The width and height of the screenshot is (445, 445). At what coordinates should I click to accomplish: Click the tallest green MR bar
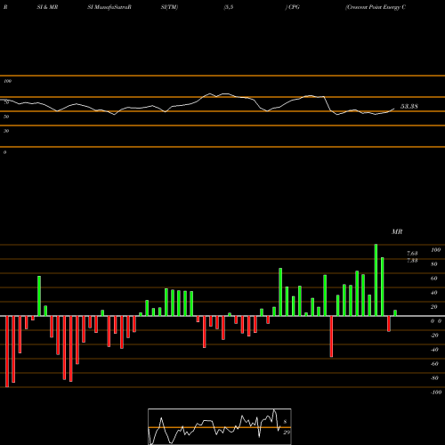coord(376,280)
